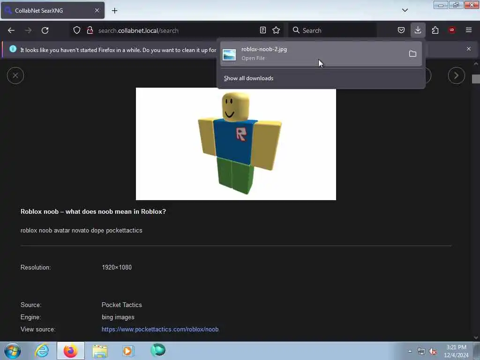
Task: Click the Roblox noob preview image
Action: 236,144
